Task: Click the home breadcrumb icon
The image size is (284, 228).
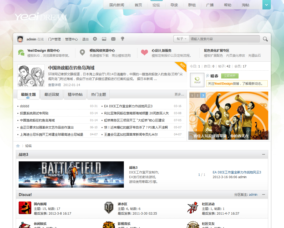Action: (18, 146)
